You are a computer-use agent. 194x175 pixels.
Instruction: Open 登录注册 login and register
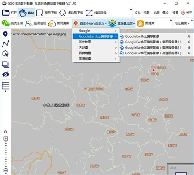[36, 23]
